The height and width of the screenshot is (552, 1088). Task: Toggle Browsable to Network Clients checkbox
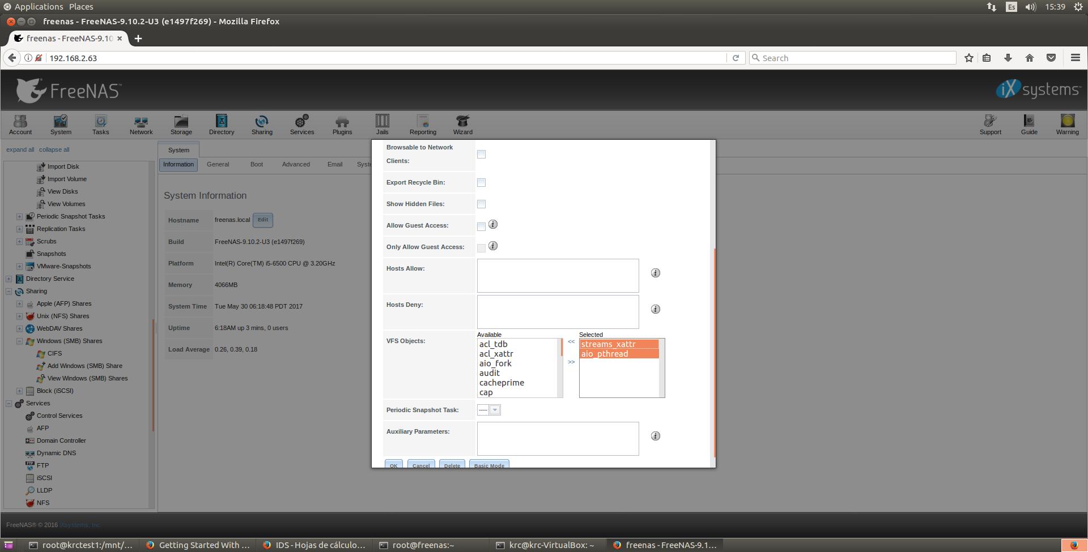(x=481, y=154)
